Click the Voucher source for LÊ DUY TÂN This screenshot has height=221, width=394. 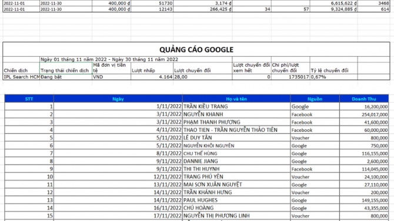(x=315, y=138)
